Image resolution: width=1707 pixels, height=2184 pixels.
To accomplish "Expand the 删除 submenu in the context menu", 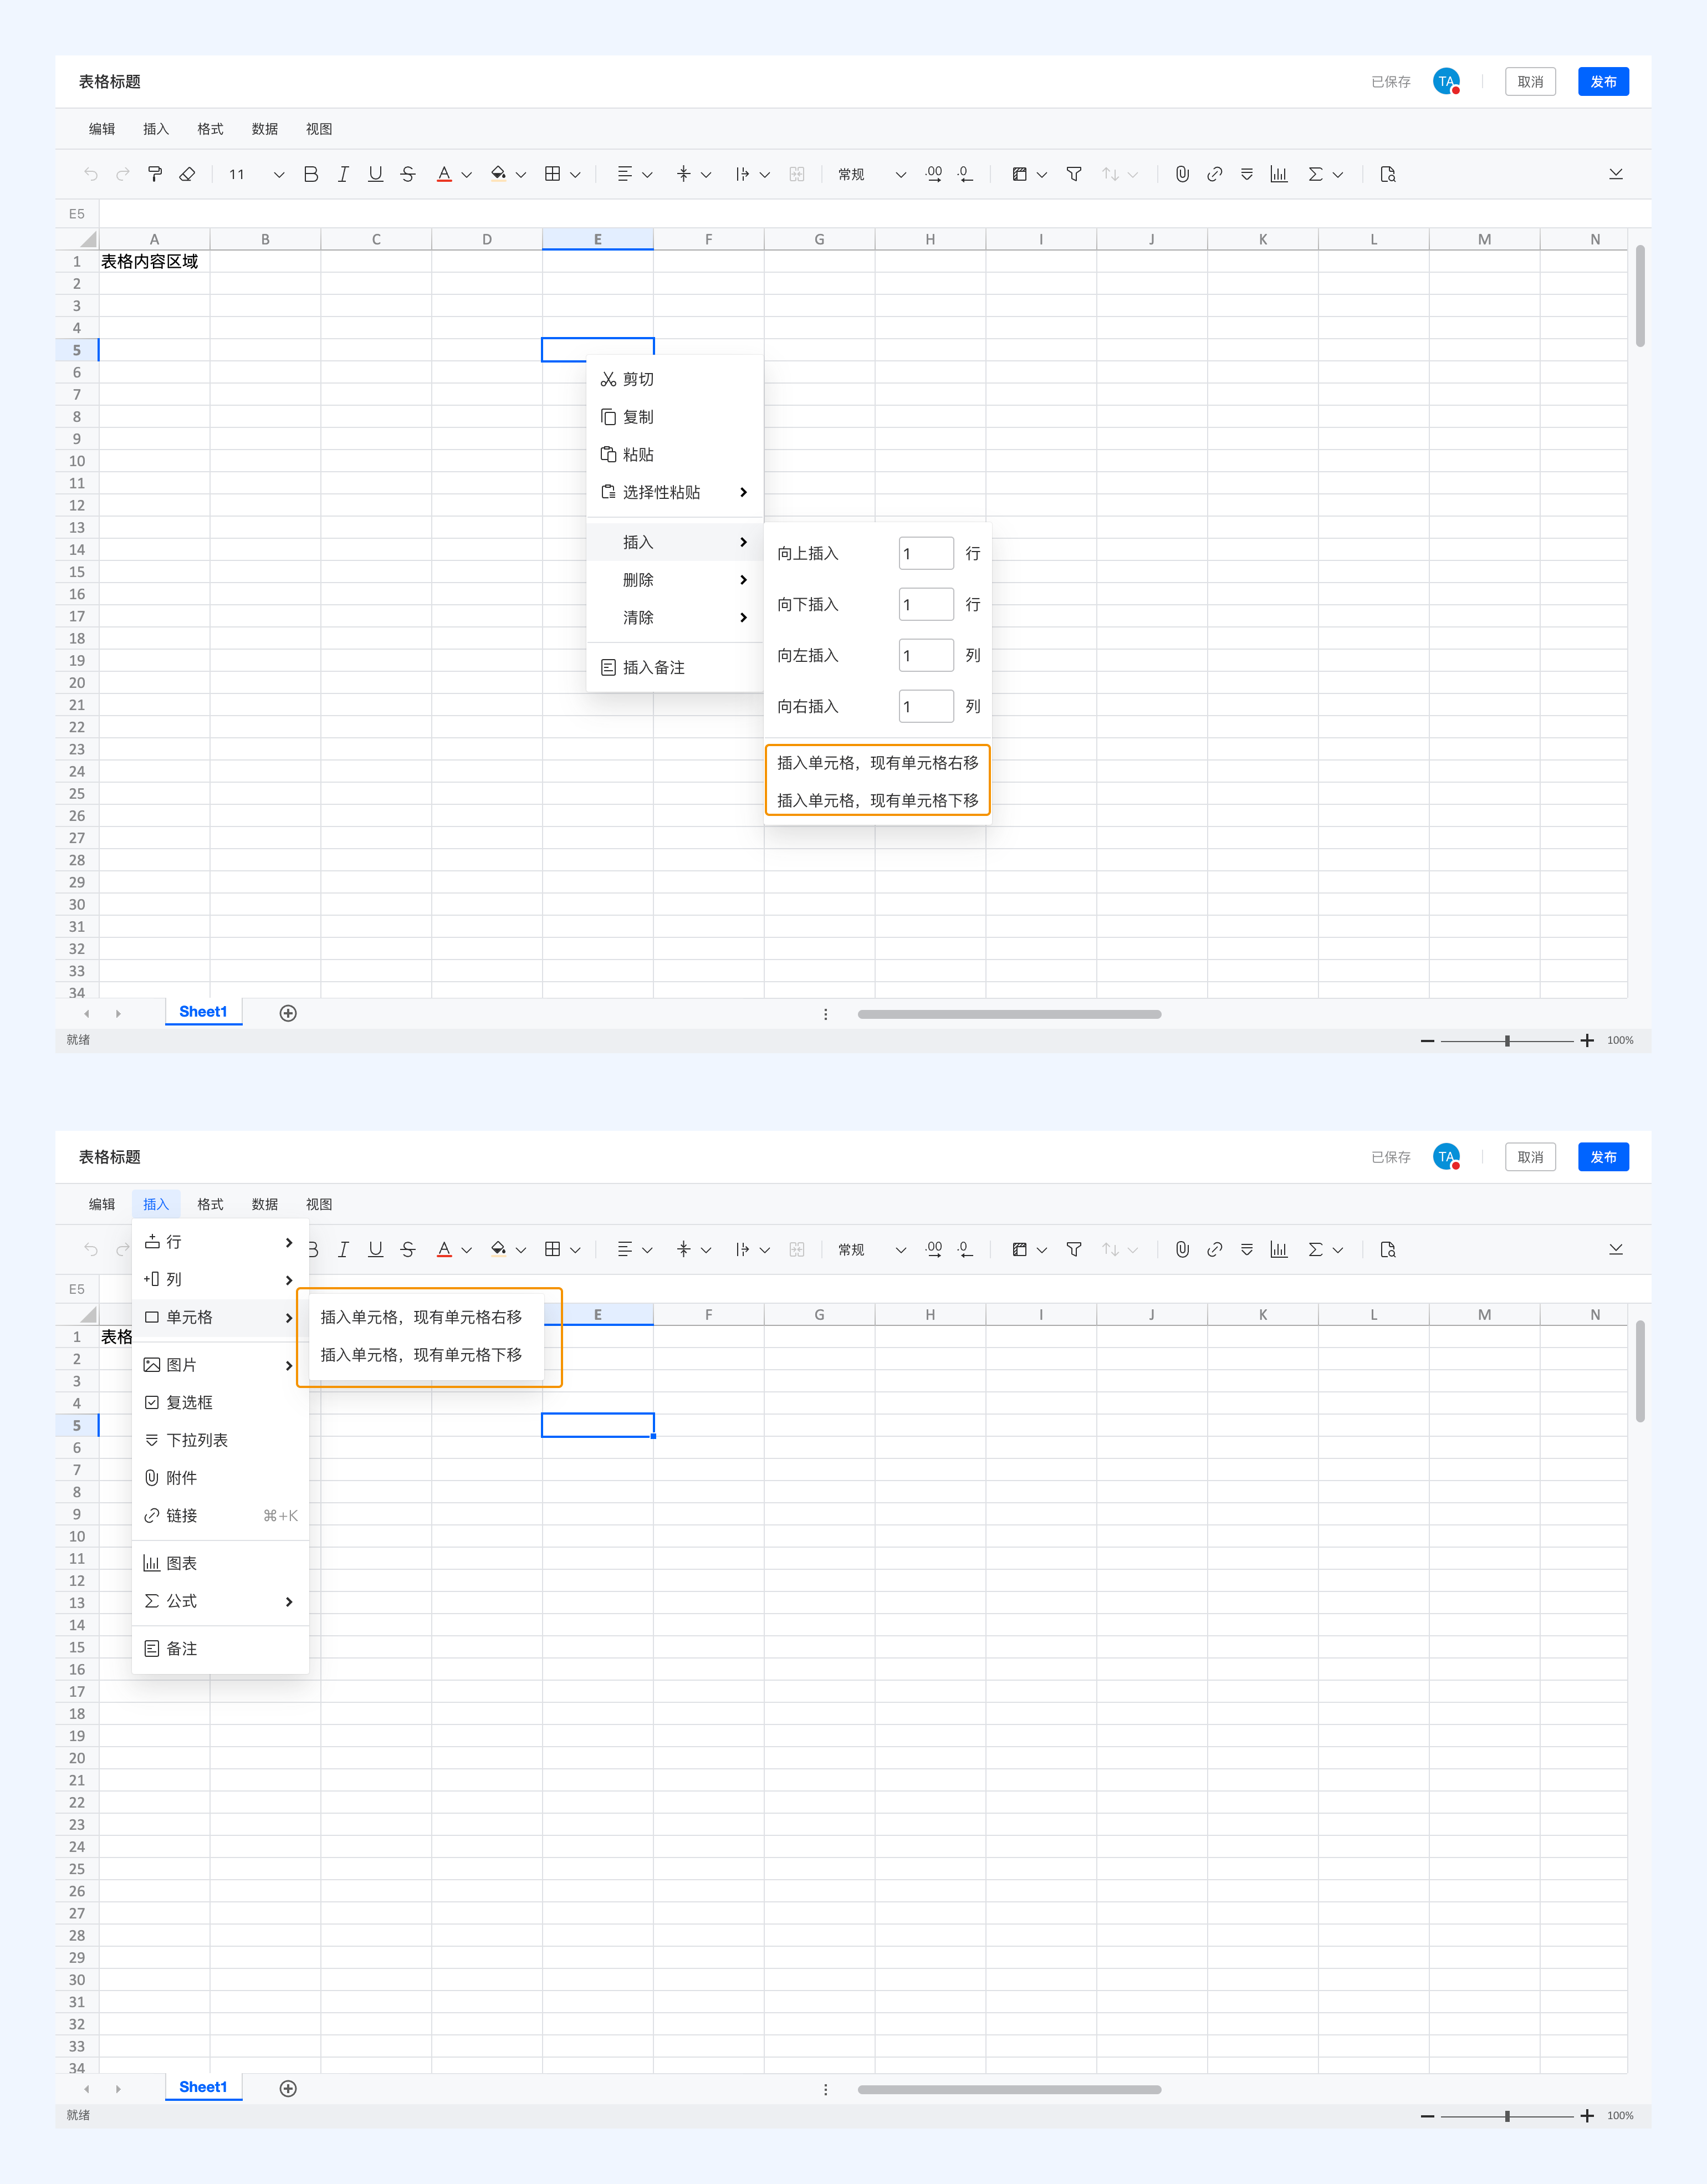I will tap(675, 580).
